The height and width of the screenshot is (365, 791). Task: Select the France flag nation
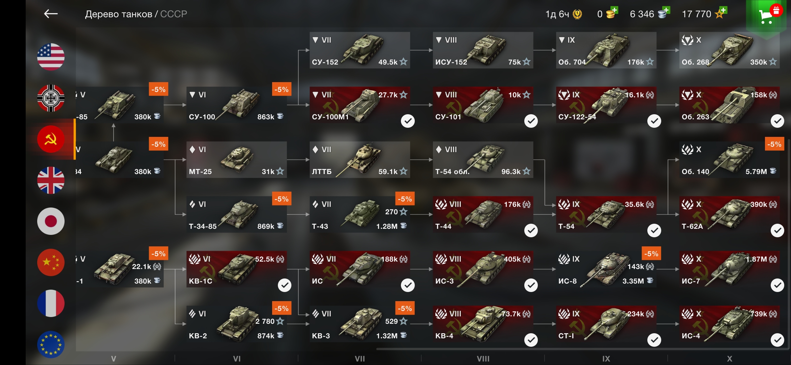click(51, 303)
